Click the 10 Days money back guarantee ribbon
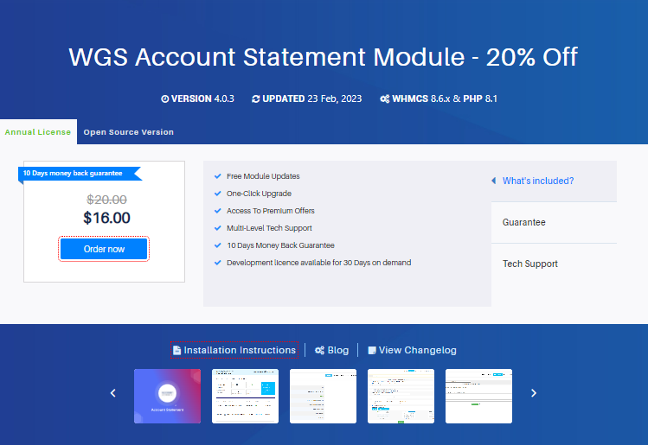 coord(80,174)
